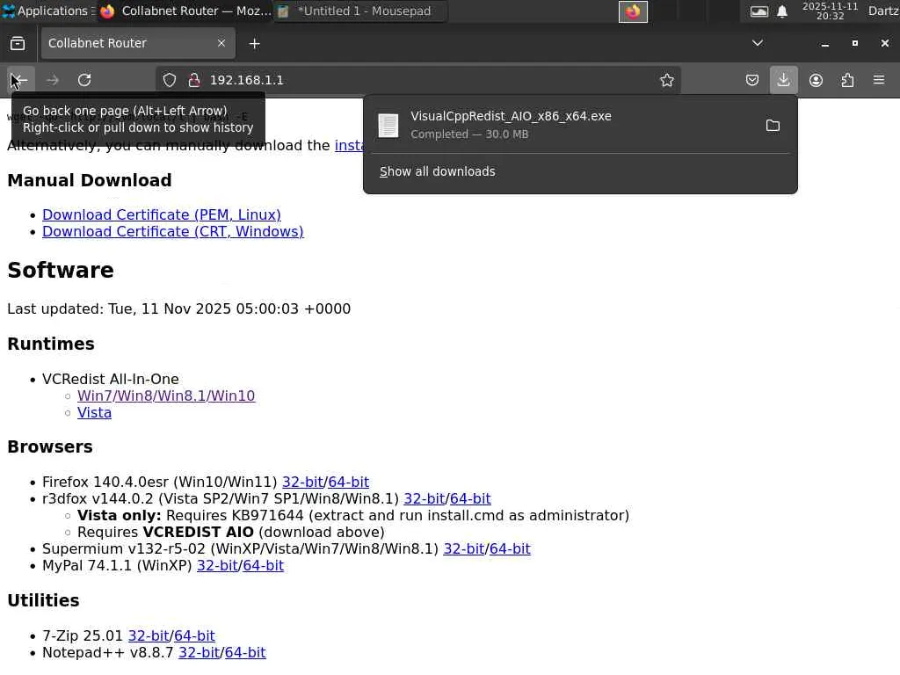Screen dimensions: 900x675
Task: Switch to Untitled 1 Mousepad window
Action: point(360,11)
